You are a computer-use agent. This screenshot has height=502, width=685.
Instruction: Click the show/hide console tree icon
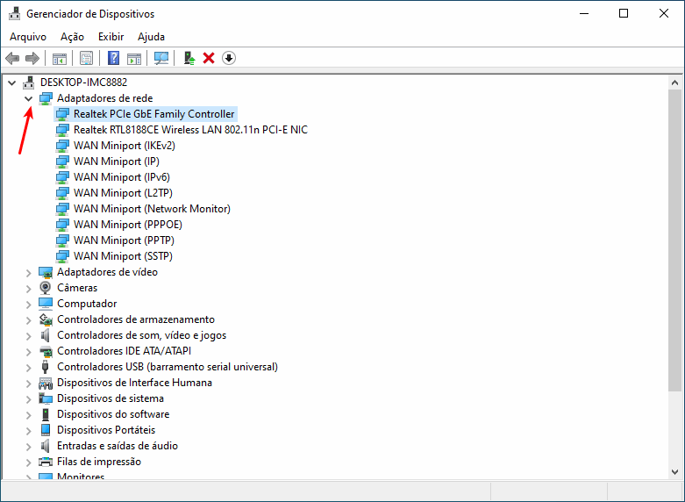point(60,58)
